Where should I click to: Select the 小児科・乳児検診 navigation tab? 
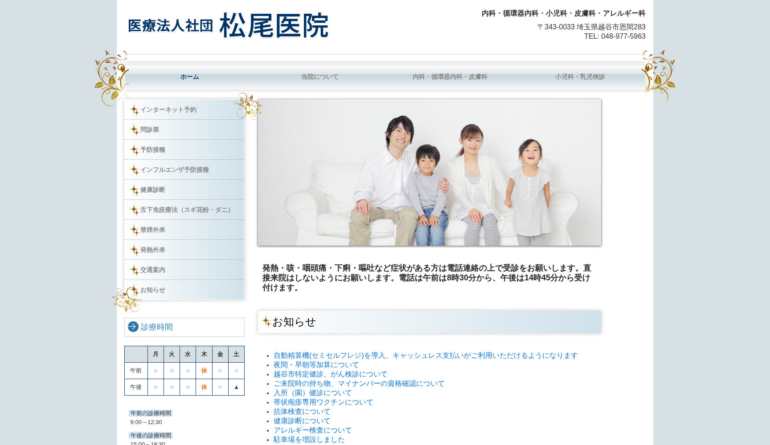(580, 77)
